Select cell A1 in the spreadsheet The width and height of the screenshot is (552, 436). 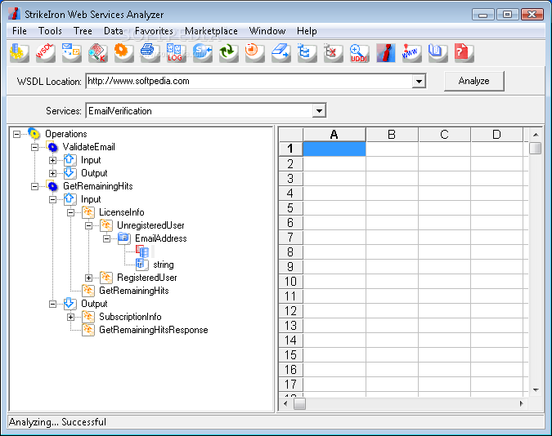334,149
